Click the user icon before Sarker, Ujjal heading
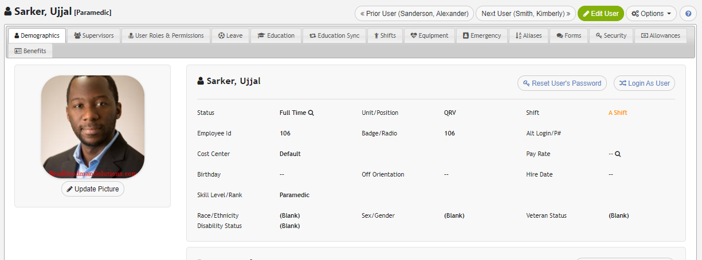This screenshot has width=702, height=260. pos(201,81)
